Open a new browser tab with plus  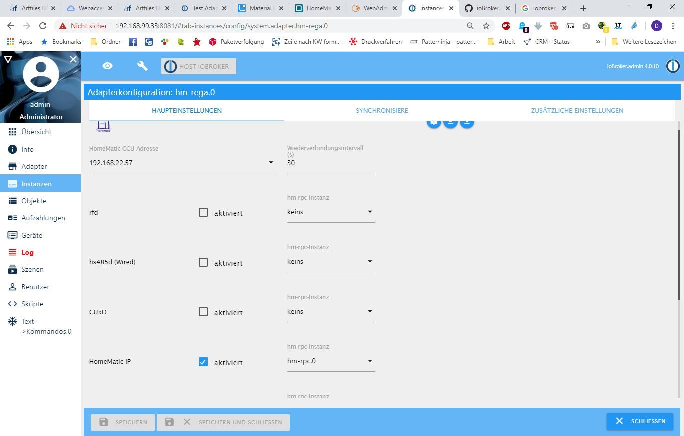583,8
